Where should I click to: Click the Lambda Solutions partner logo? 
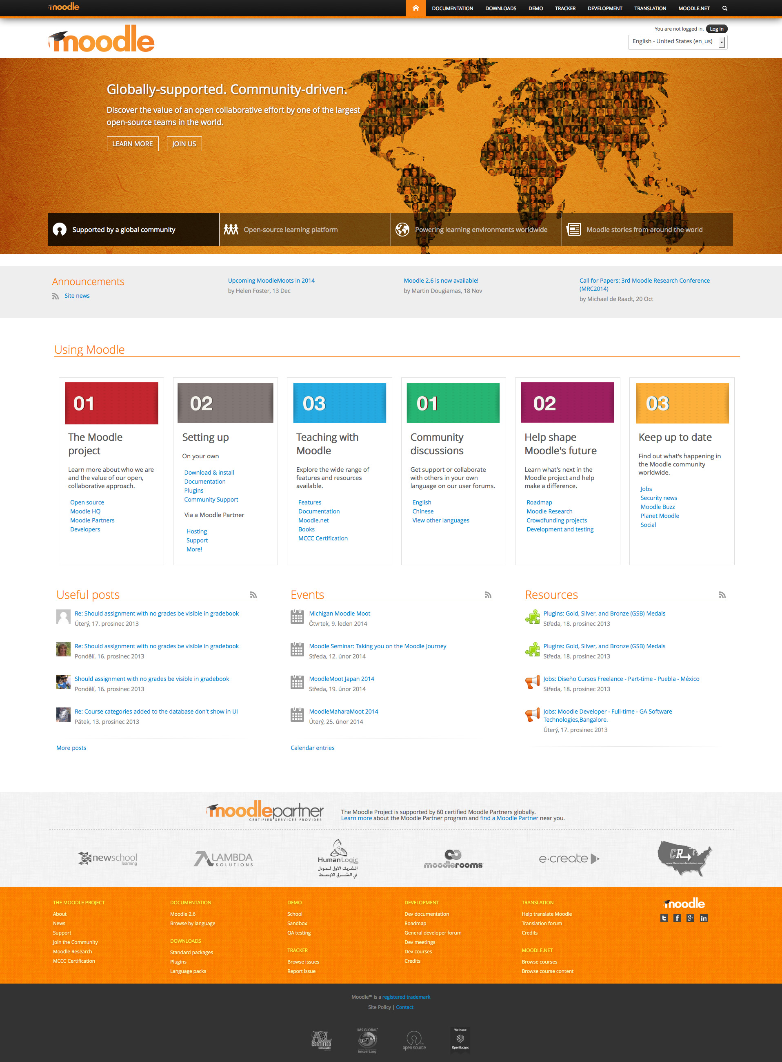223,859
